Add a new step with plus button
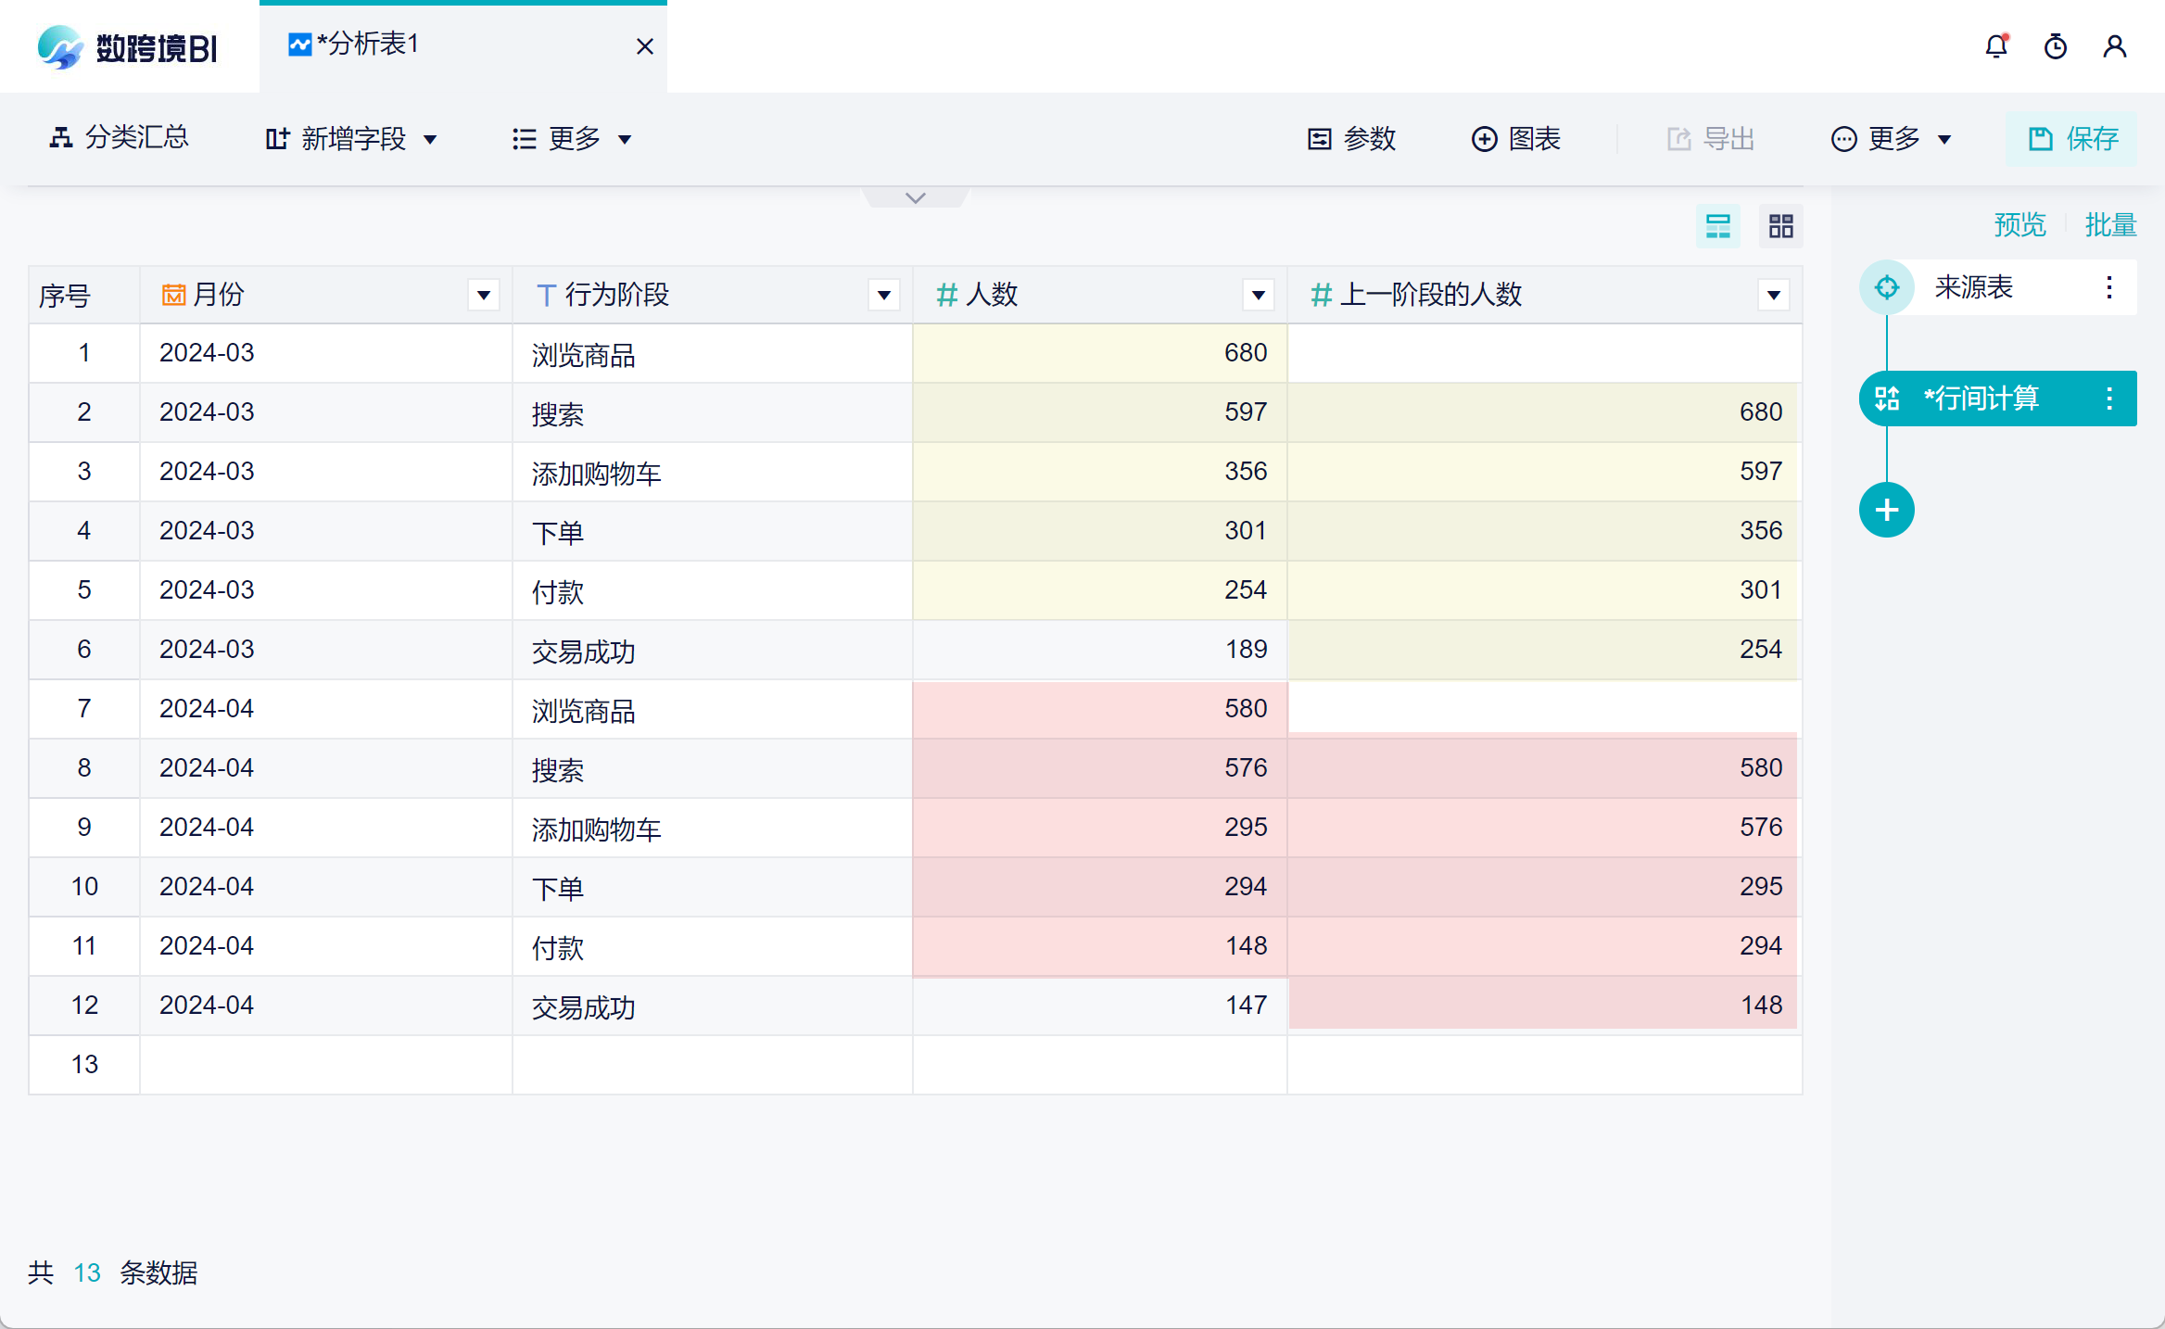Viewport: 2165px width, 1329px height. 1886,510
